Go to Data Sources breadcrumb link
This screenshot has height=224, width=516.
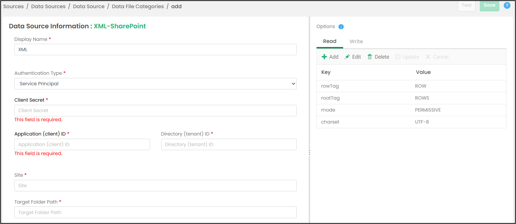[x=48, y=6]
